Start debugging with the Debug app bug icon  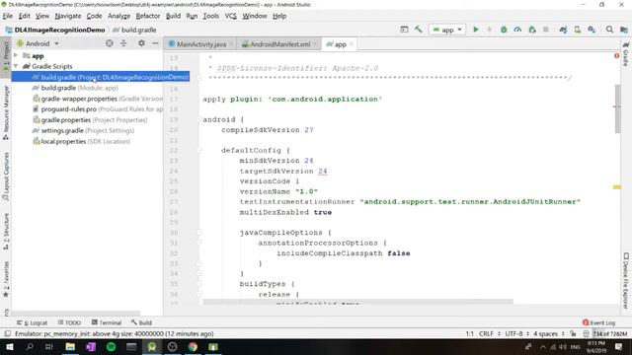(x=504, y=30)
